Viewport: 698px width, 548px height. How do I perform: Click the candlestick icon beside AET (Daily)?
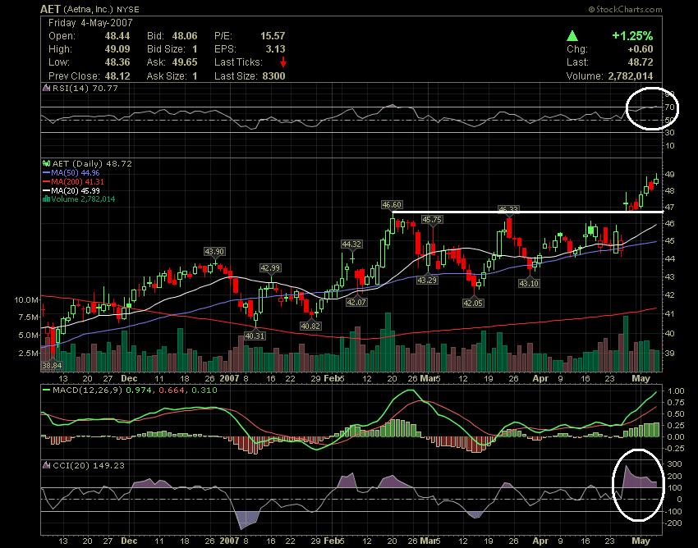pyautogui.click(x=46, y=163)
